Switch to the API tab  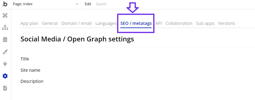click(x=159, y=23)
